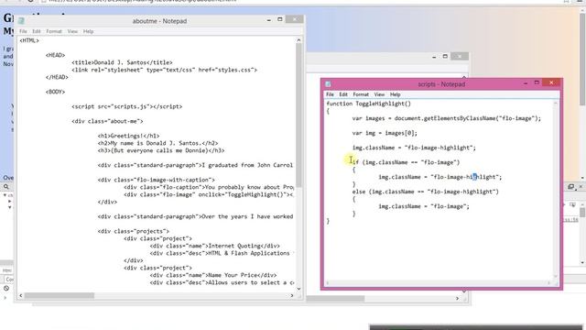
Task: Click aboutme Notepad horizontal scrollbar thumb
Action: coord(60,295)
